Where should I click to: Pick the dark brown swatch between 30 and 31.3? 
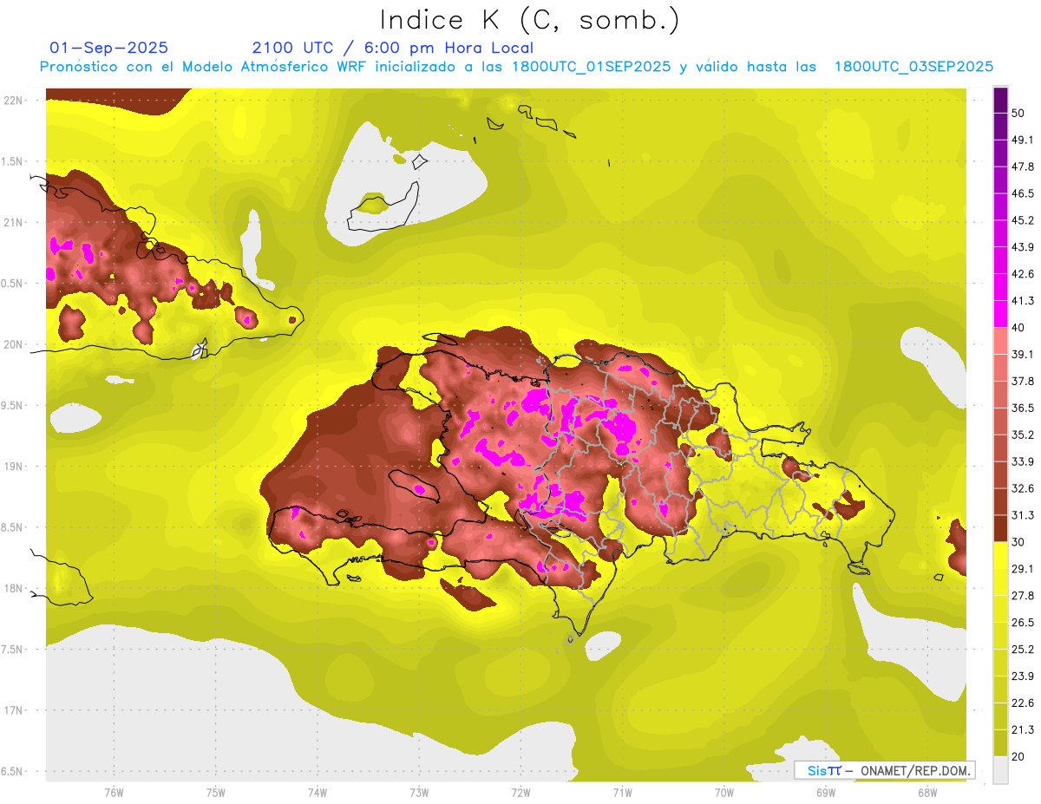pyautogui.click(x=1000, y=528)
